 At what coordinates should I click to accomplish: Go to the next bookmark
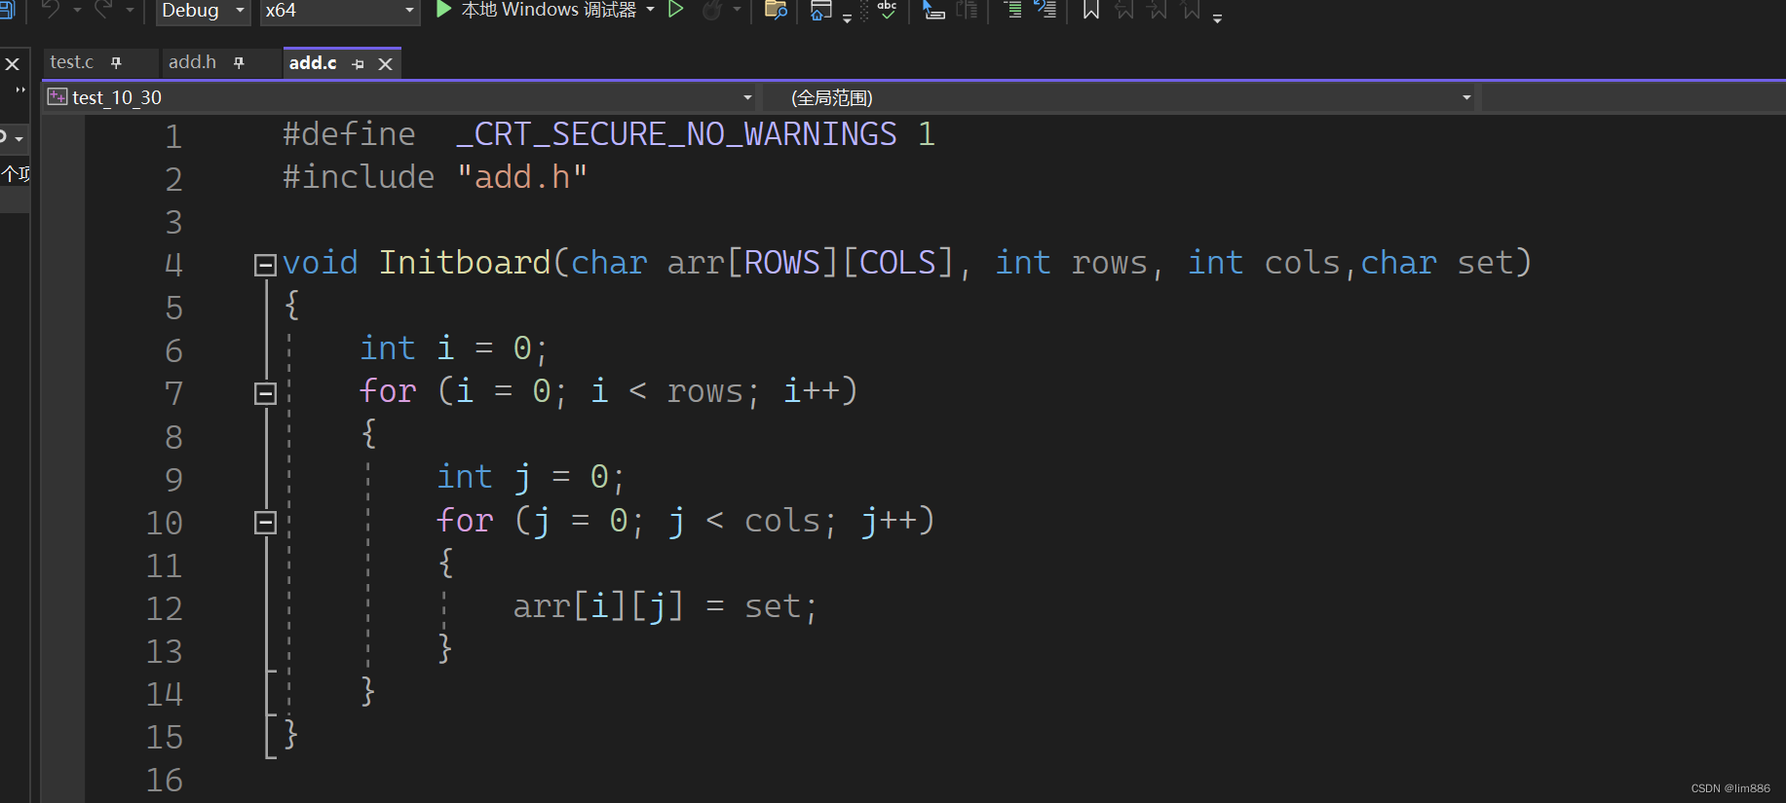pyautogui.click(x=1158, y=10)
